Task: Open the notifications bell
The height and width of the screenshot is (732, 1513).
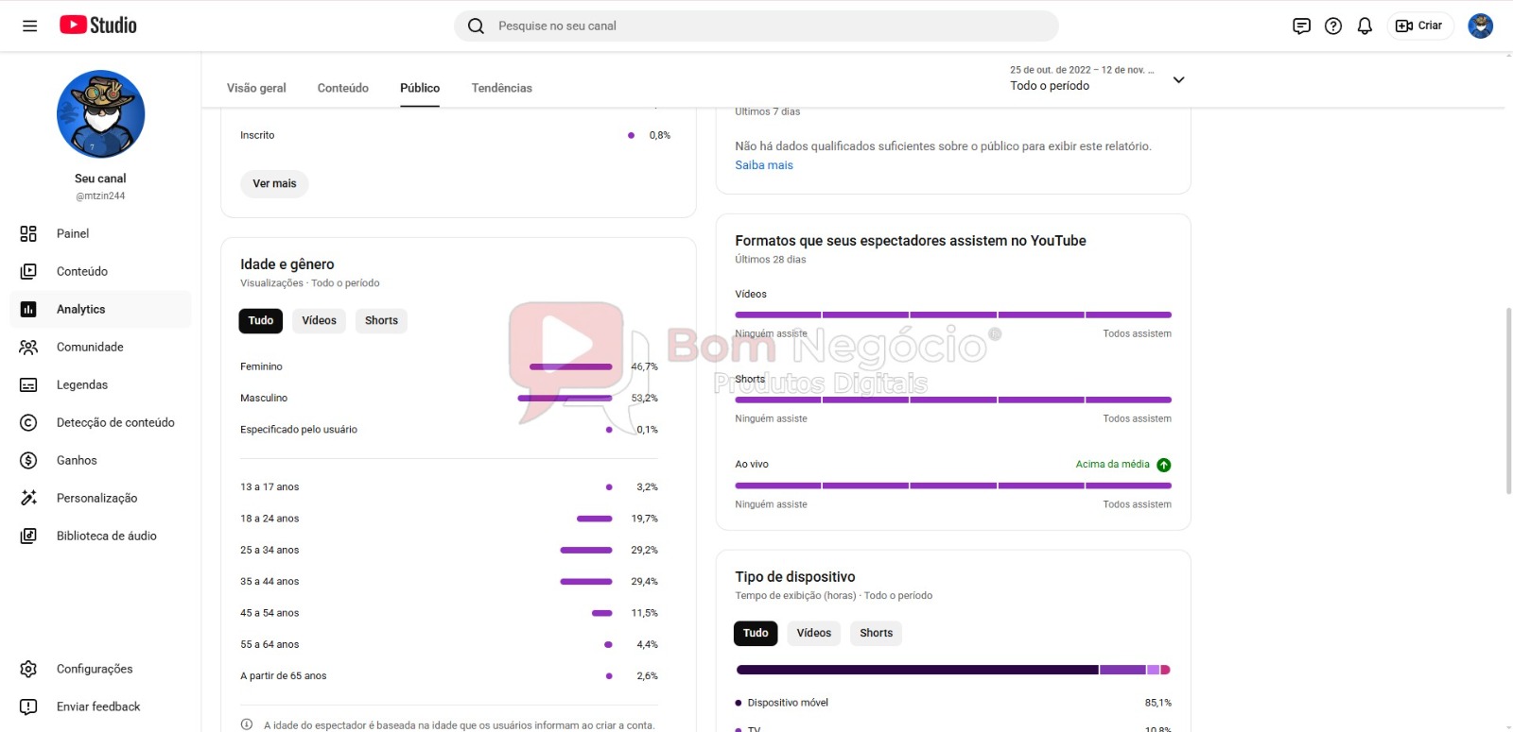Action: point(1365,26)
